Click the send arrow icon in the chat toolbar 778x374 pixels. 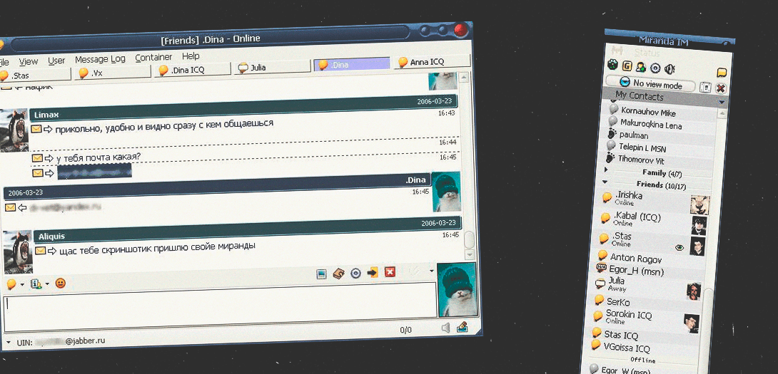click(x=373, y=272)
